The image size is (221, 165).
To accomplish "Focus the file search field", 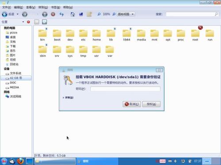I will click(192, 14).
